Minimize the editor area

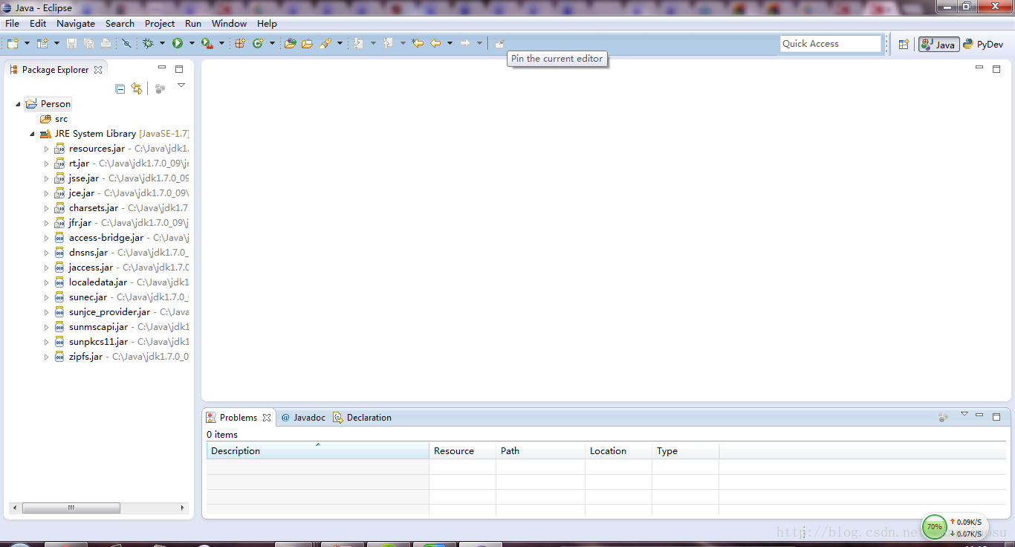[x=979, y=68]
